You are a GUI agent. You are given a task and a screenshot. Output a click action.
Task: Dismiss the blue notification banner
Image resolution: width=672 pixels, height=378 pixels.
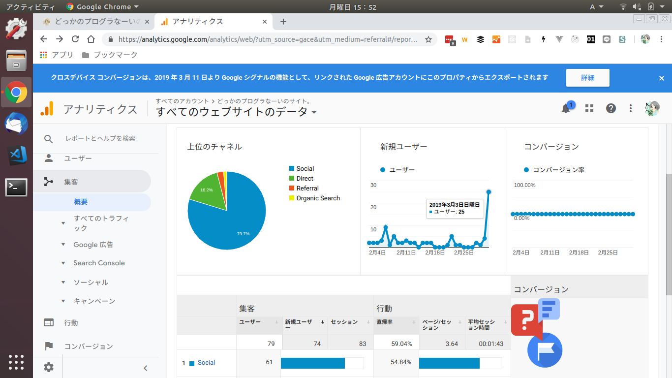click(662, 78)
